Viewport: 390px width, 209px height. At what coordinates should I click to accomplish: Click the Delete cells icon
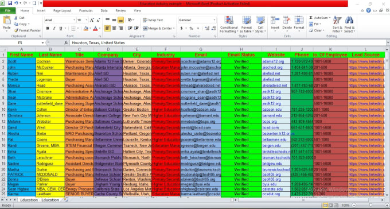click(287, 21)
